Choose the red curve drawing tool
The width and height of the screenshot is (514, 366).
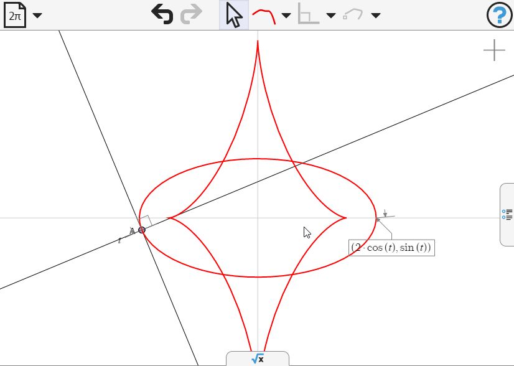click(264, 16)
